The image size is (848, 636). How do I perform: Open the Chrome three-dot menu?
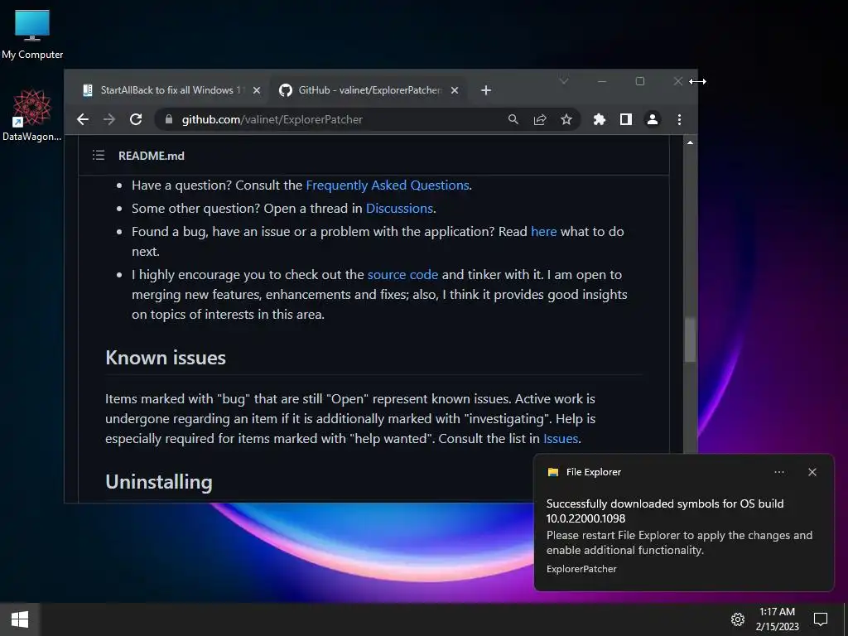[x=679, y=119]
